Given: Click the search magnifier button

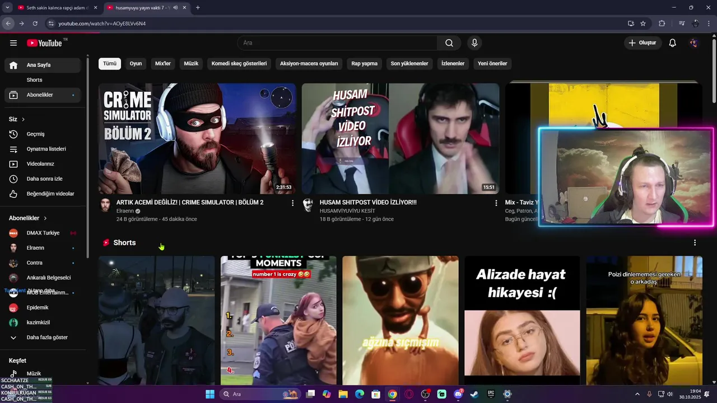Looking at the screenshot, I should click(x=449, y=43).
